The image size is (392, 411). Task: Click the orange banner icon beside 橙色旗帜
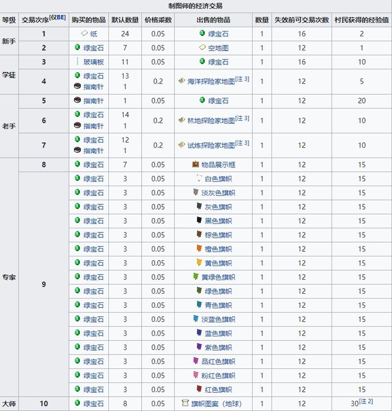click(x=199, y=248)
